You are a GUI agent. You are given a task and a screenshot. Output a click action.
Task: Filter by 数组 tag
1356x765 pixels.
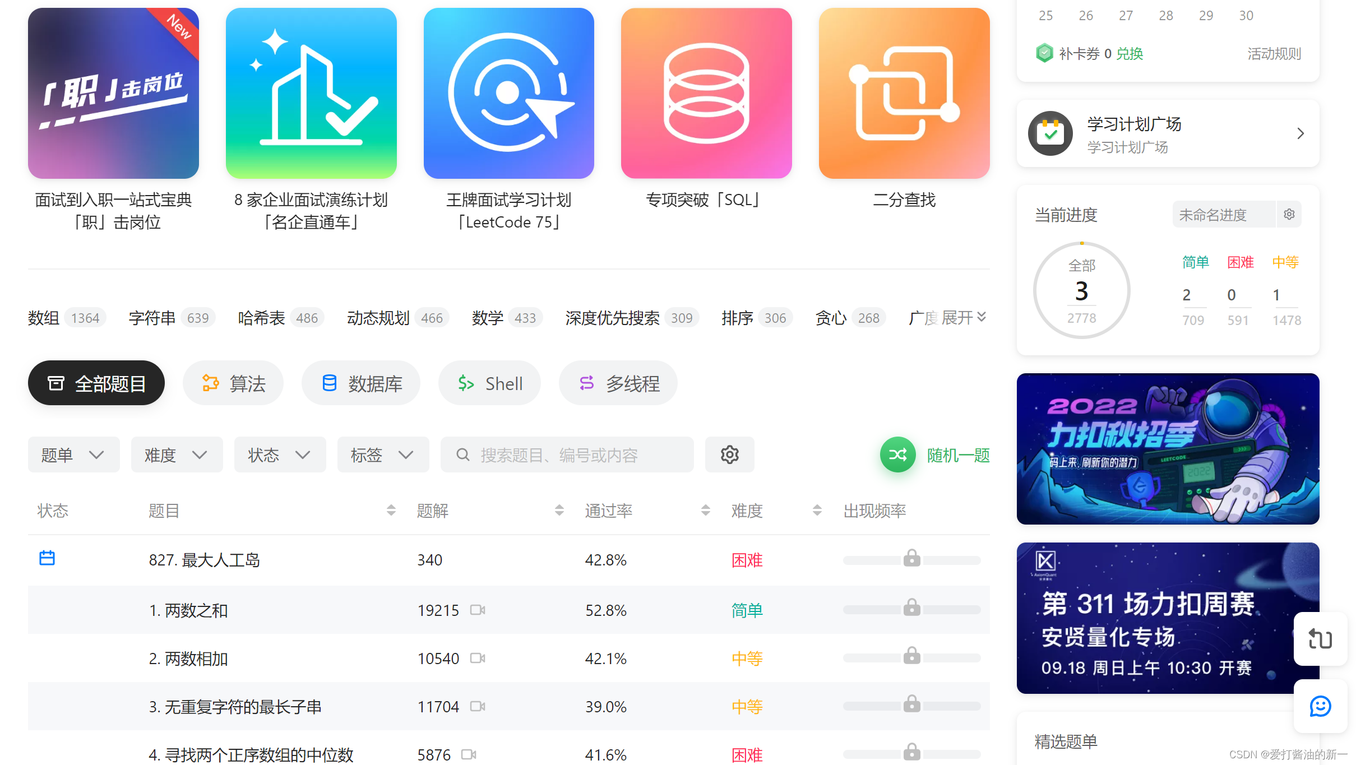(67, 318)
